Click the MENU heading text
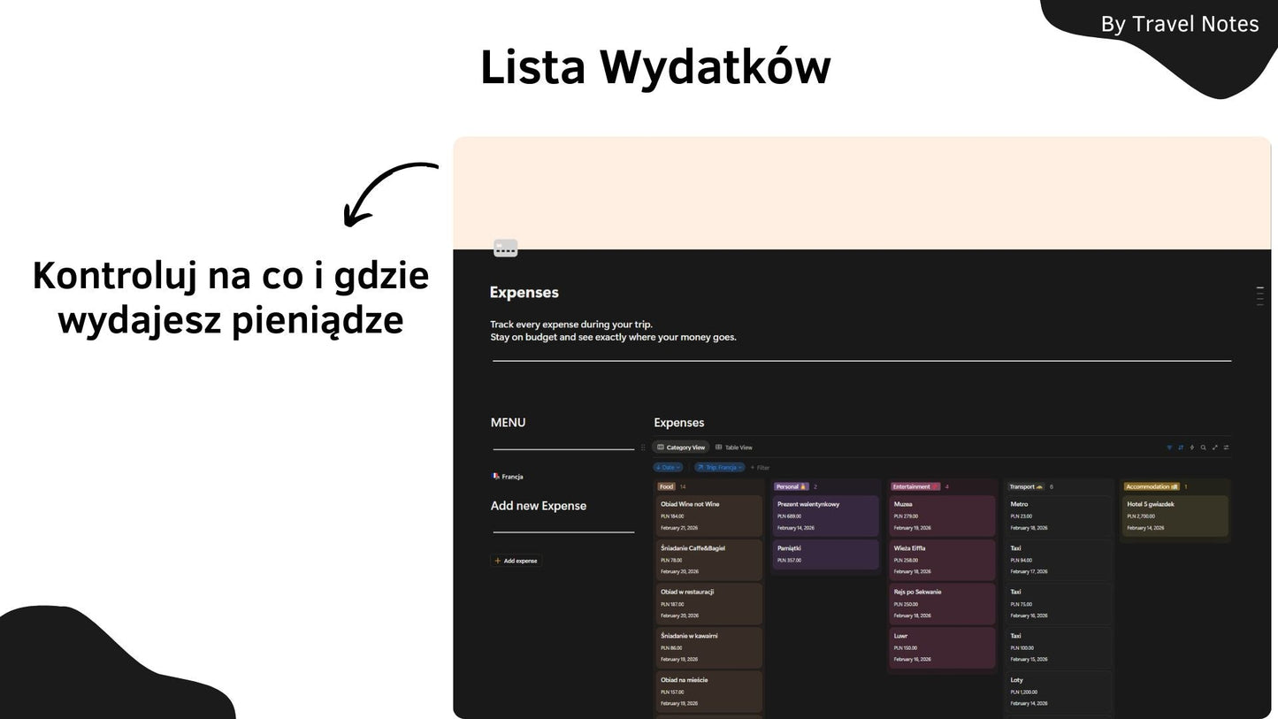The height and width of the screenshot is (719, 1278). pos(508,423)
